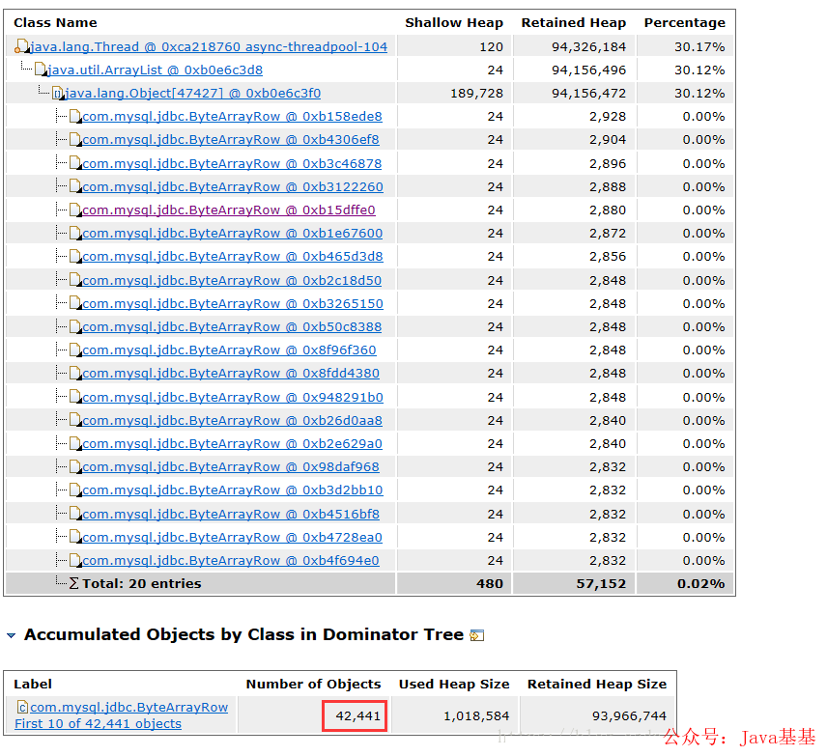
Task: Click the object icon for ByteArrayRow 0xb15dffe0
Action: pos(75,210)
